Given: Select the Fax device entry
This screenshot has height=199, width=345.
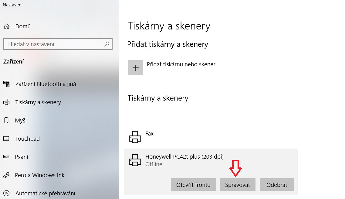Looking at the screenshot, I should click(x=150, y=134).
